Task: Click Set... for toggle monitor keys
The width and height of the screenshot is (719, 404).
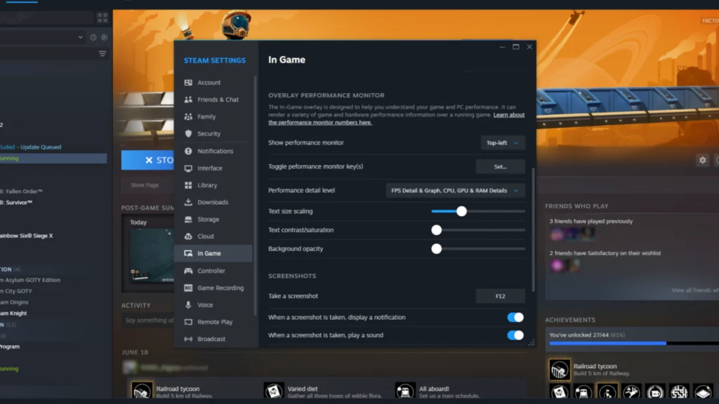Action: point(500,167)
